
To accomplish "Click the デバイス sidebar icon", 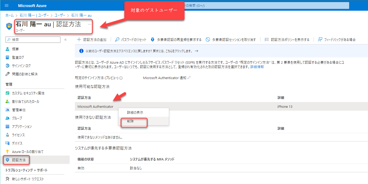I will click(x=8, y=143).
